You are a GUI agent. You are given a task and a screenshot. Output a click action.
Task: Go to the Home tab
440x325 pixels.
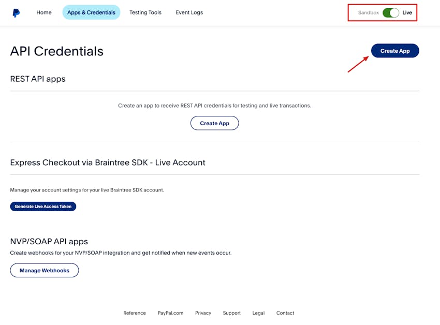44,12
